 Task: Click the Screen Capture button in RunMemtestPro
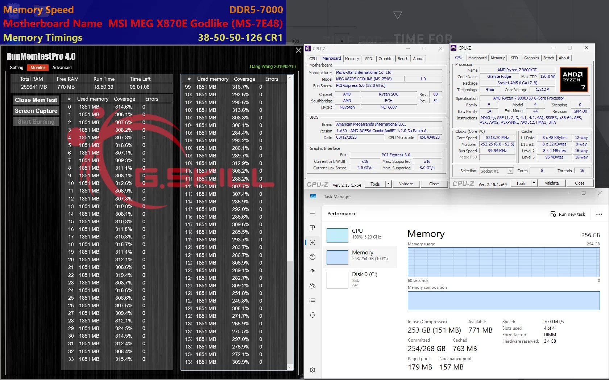pos(36,111)
